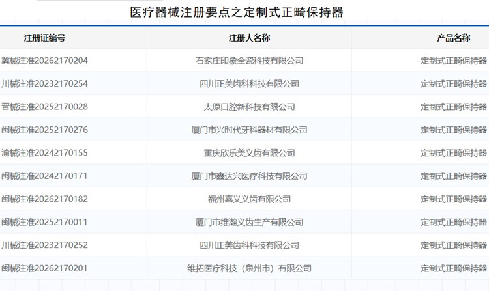Select registration number 闽械注准20262170201

(x=44, y=268)
